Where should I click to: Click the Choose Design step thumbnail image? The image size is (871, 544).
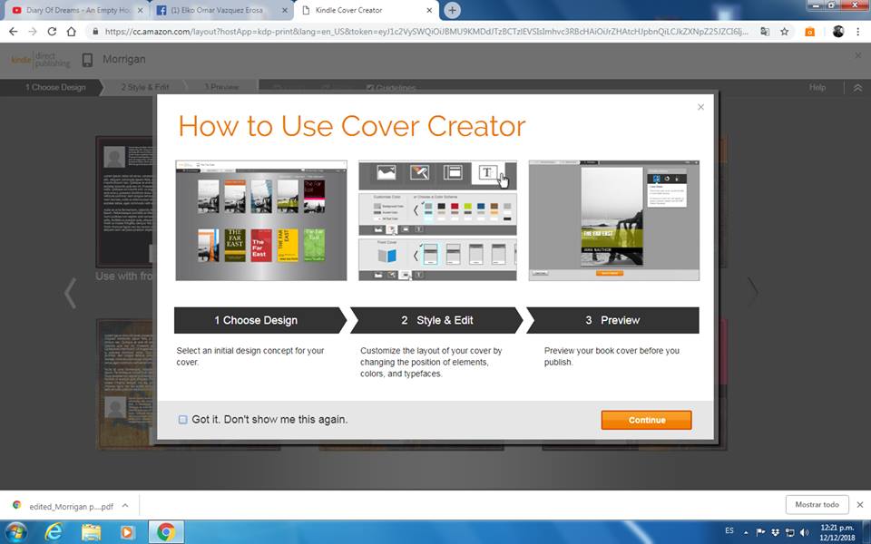[260, 220]
